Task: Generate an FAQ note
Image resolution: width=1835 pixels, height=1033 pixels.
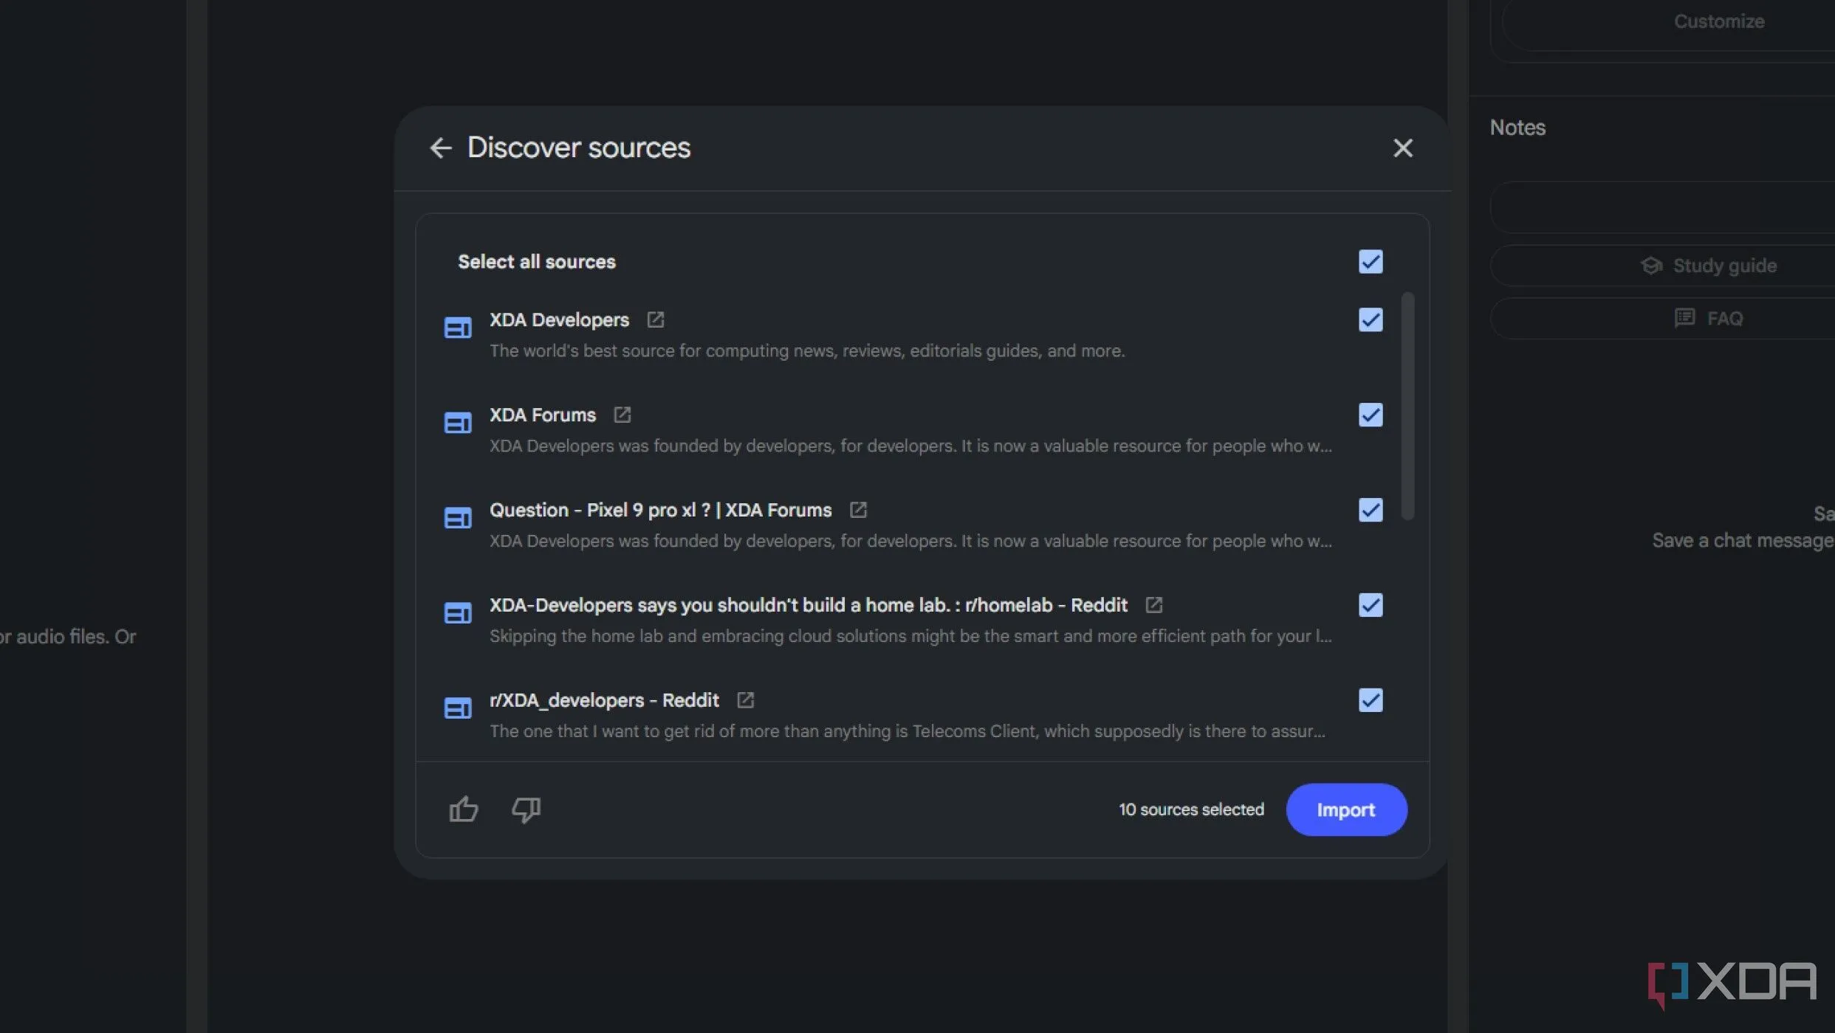Action: 1709,319
